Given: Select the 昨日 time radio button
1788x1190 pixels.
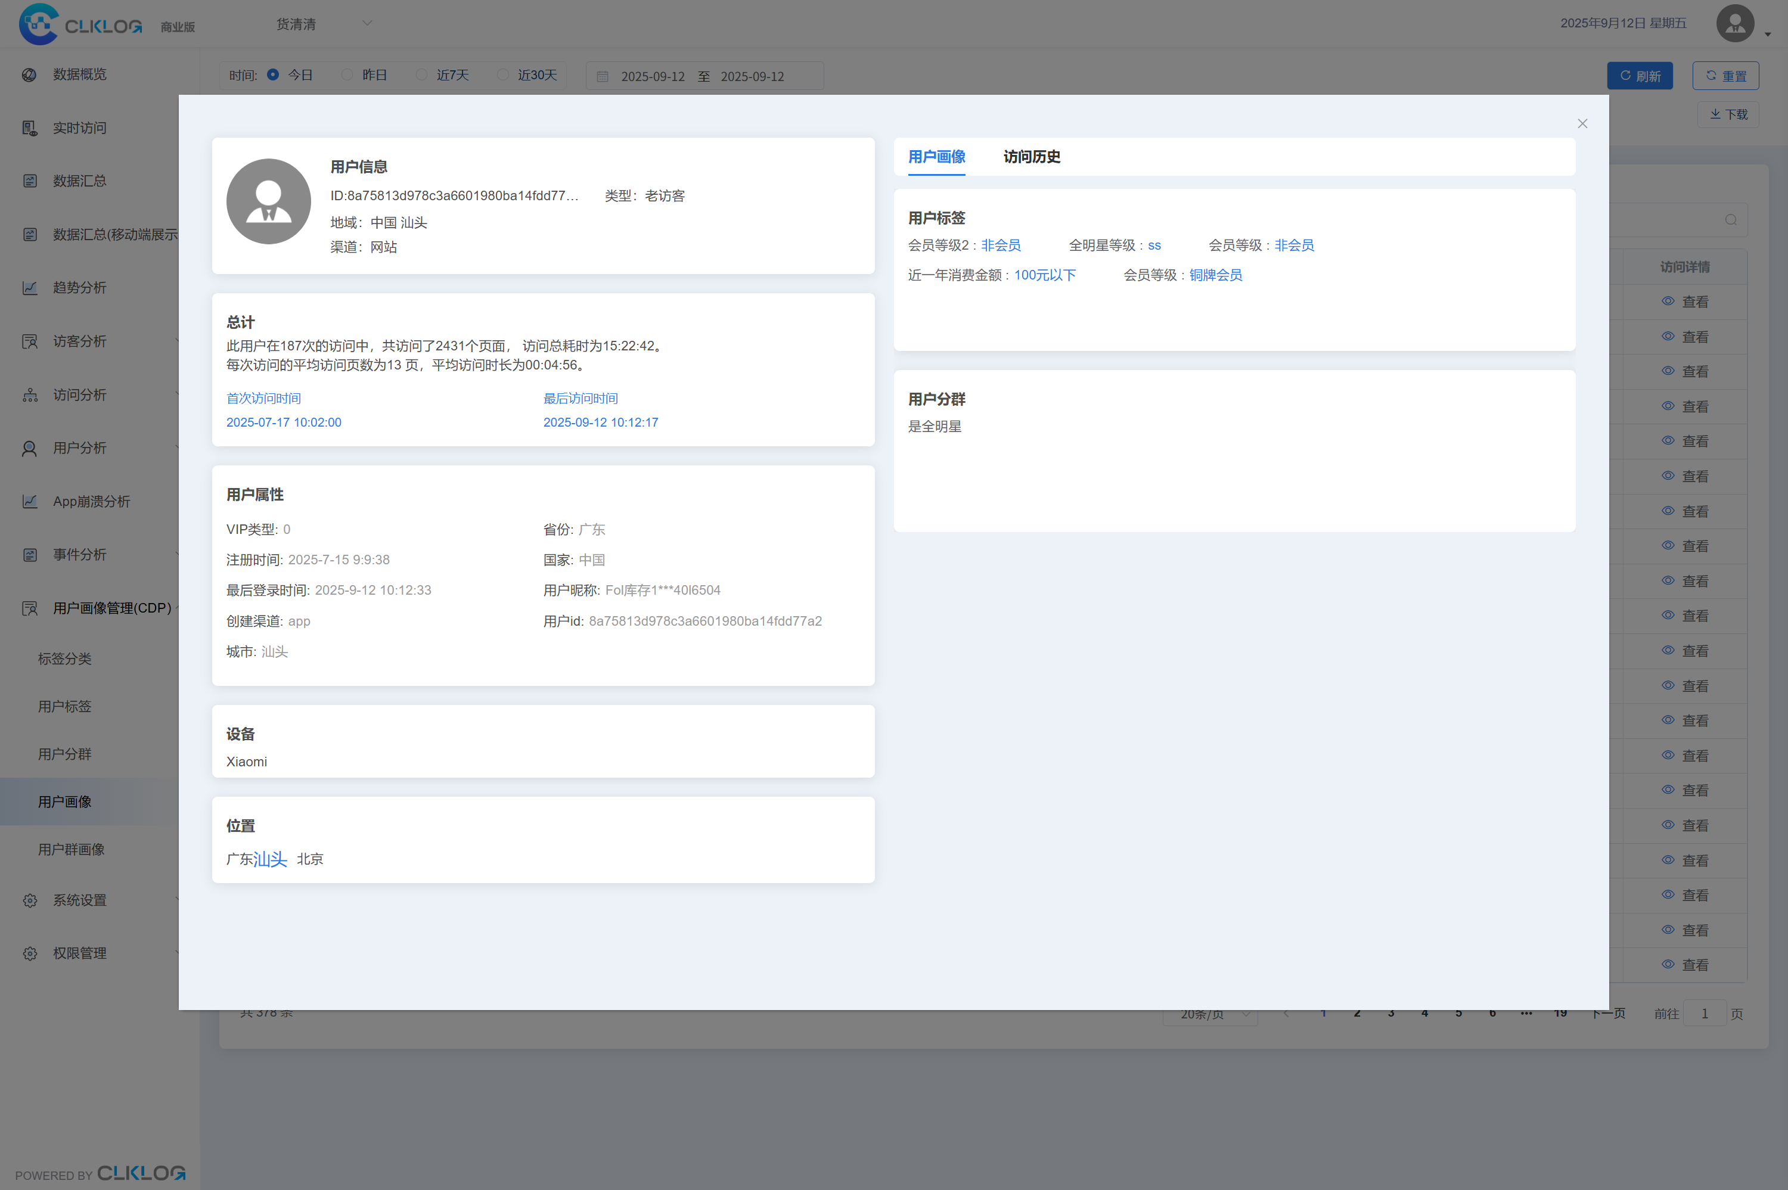Looking at the screenshot, I should (347, 74).
